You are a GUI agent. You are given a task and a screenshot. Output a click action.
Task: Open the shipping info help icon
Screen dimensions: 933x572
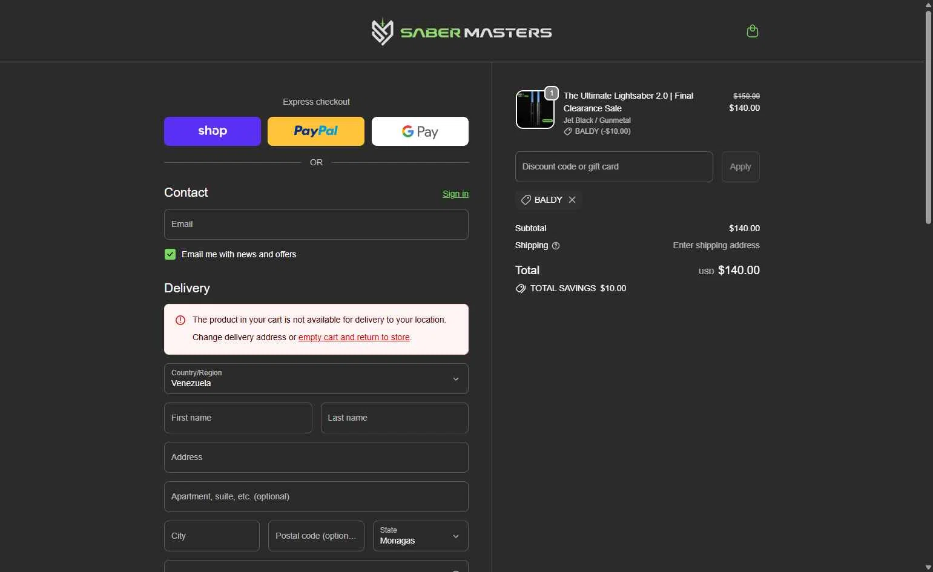[x=556, y=246]
